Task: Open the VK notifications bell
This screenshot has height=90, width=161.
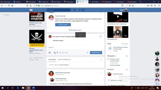Action: click(x=75, y=10)
